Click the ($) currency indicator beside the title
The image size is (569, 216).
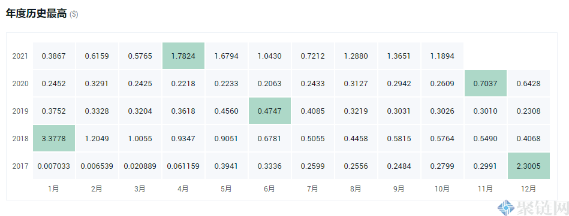74,14
